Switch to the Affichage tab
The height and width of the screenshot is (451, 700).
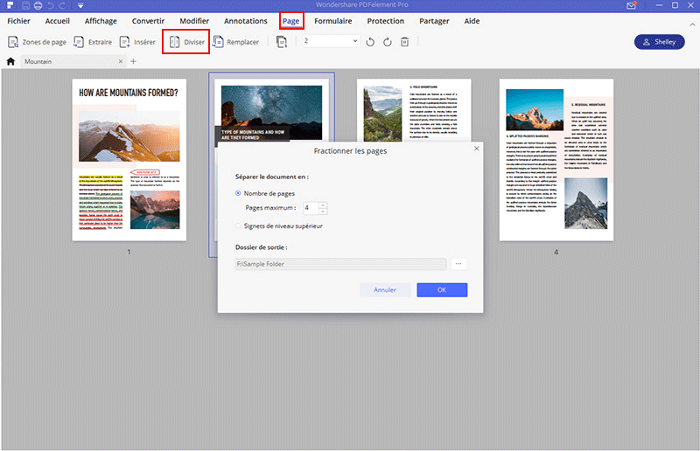point(101,21)
